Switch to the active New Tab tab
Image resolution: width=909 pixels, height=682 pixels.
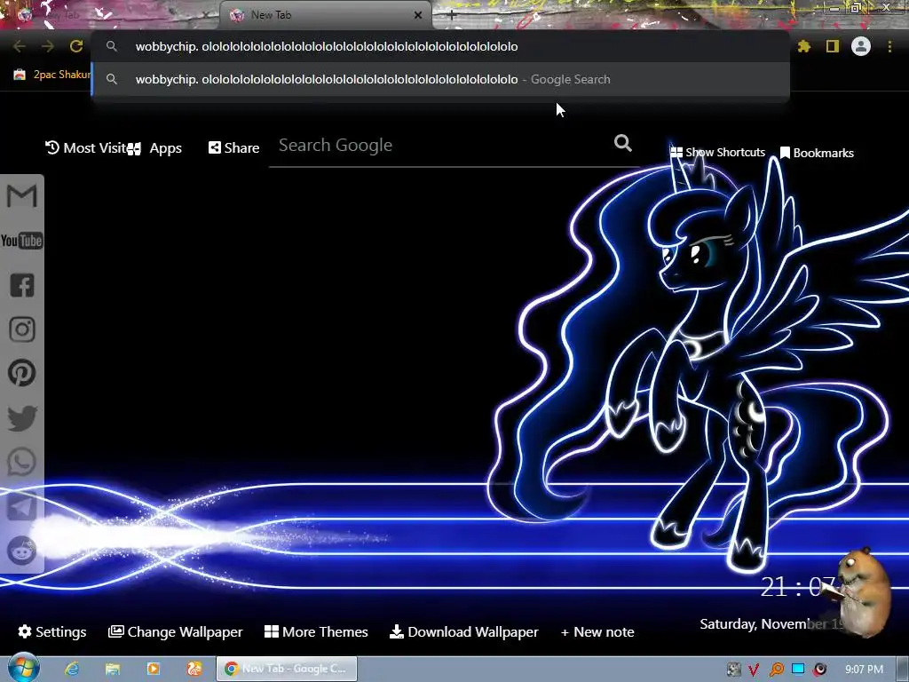pyautogui.click(x=325, y=15)
